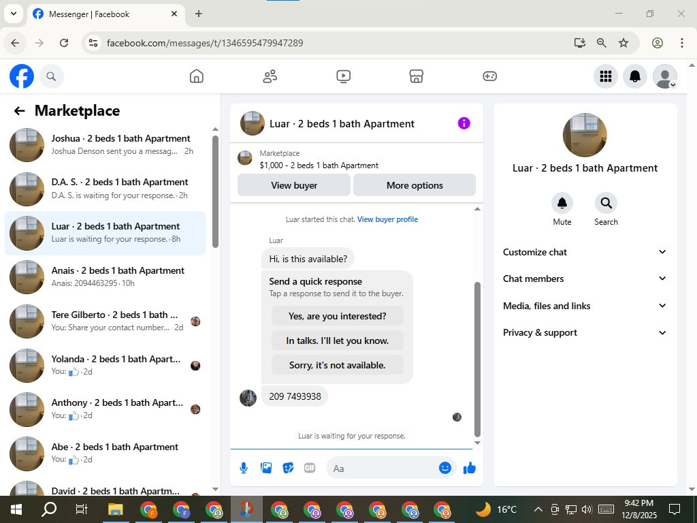
Task: Click the address bar URL
Action: coord(205,43)
